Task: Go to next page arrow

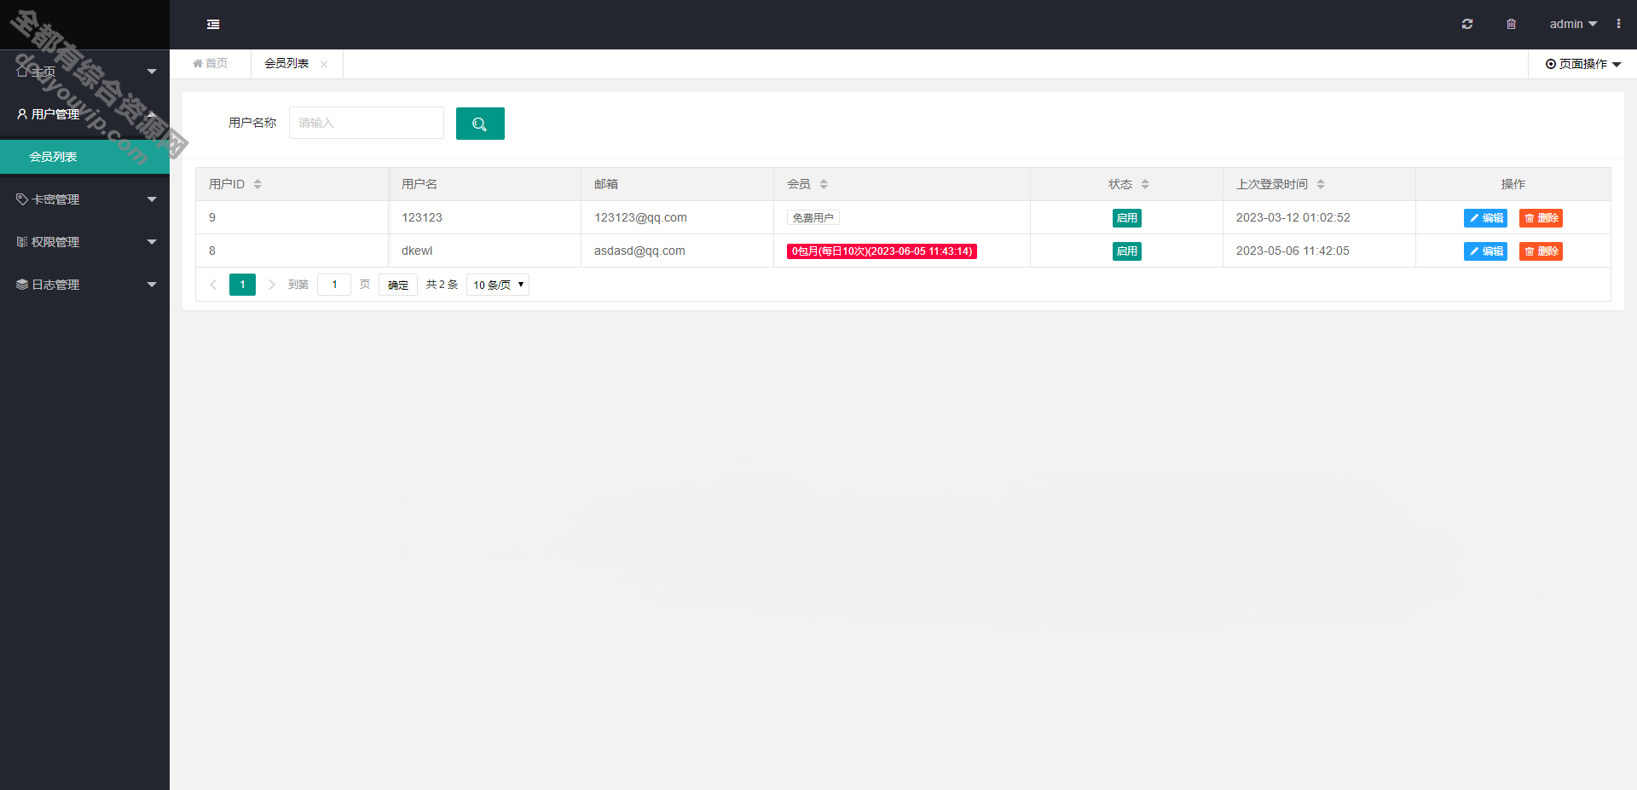Action: pos(271,285)
